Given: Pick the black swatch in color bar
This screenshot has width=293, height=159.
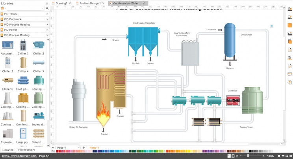Looking at the screenshot, I should (250, 151).
